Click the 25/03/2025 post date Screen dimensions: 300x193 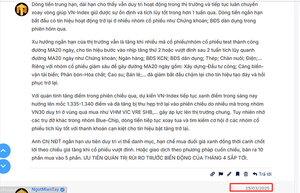coord(257,188)
